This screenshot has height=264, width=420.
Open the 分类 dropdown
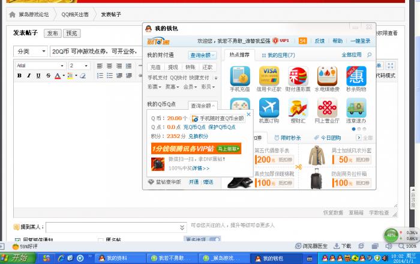31,52
